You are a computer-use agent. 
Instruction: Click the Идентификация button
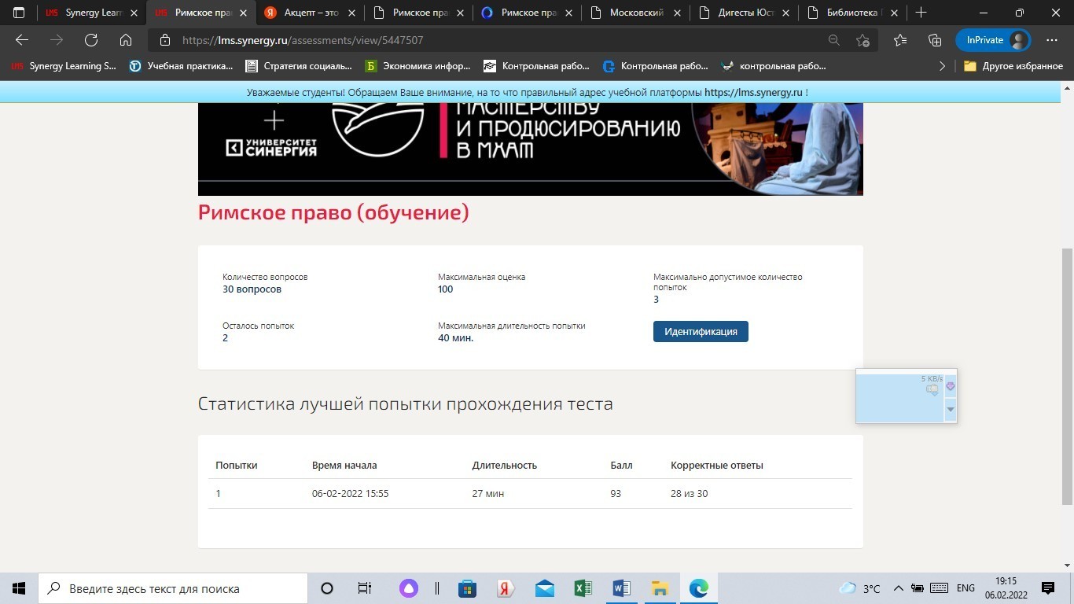click(x=701, y=331)
